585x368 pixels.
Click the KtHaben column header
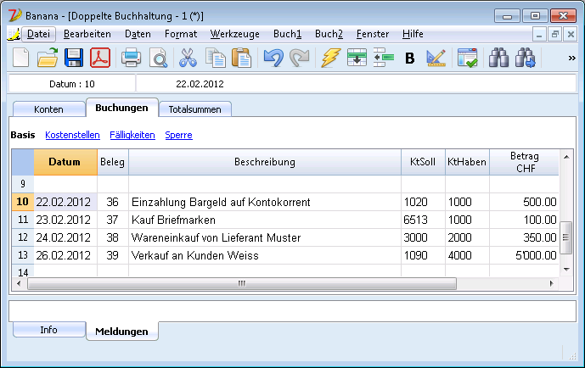coord(467,162)
